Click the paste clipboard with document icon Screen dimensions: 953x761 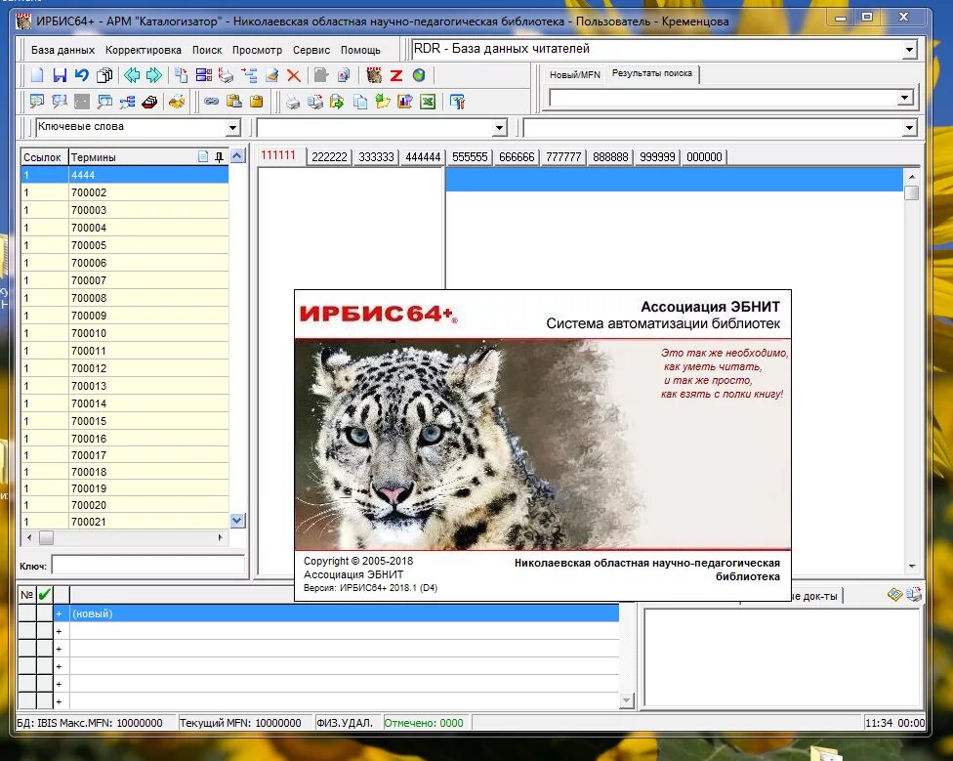click(x=234, y=102)
